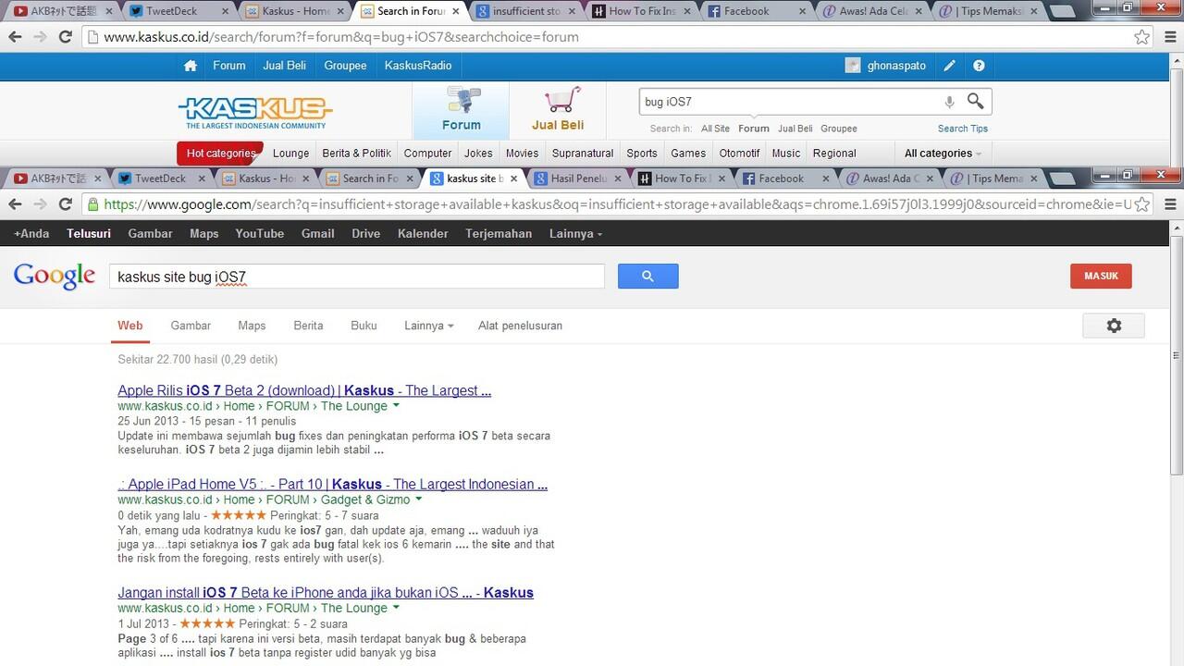Open green arrow of Jangan install iOS 7 result

tap(396, 608)
